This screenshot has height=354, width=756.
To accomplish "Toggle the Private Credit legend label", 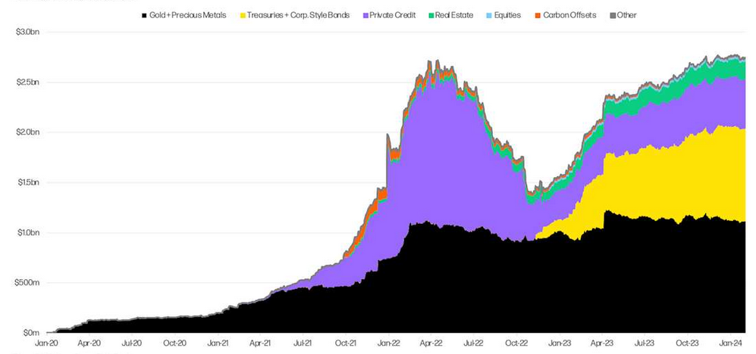I will coord(391,15).
